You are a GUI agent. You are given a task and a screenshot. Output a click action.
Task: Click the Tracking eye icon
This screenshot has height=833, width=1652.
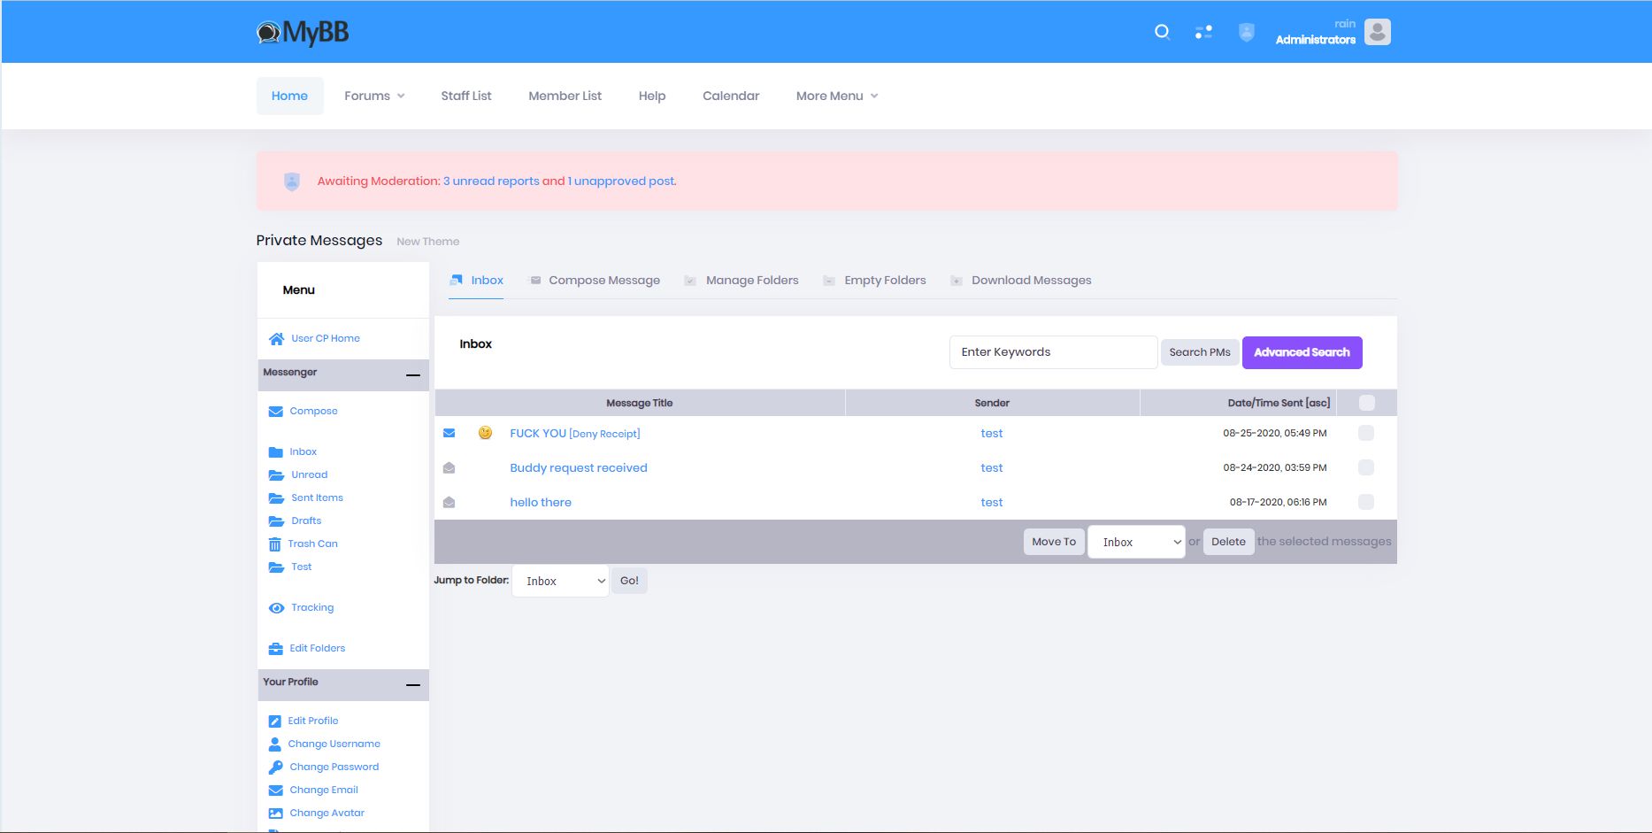click(x=276, y=608)
